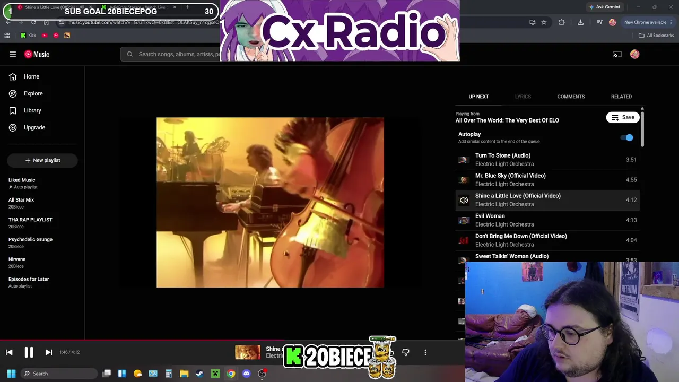
Task: Click the Chrome address bar URL
Action: point(143,22)
